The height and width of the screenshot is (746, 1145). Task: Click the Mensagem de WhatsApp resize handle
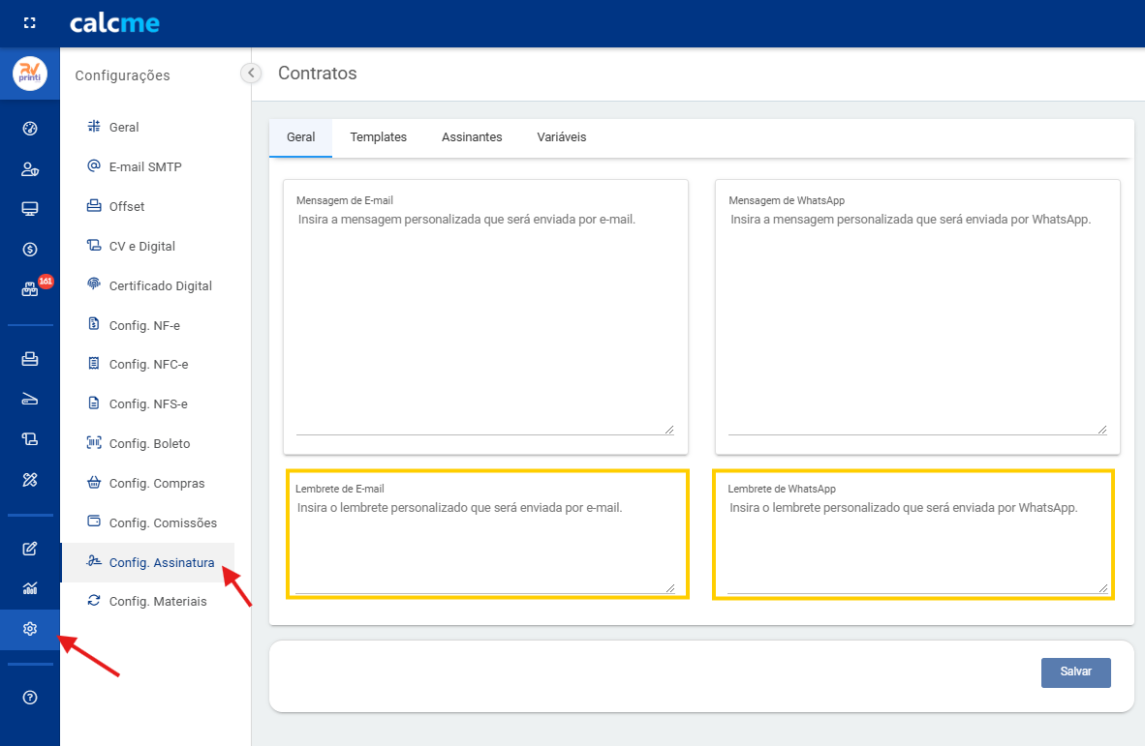(1102, 430)
